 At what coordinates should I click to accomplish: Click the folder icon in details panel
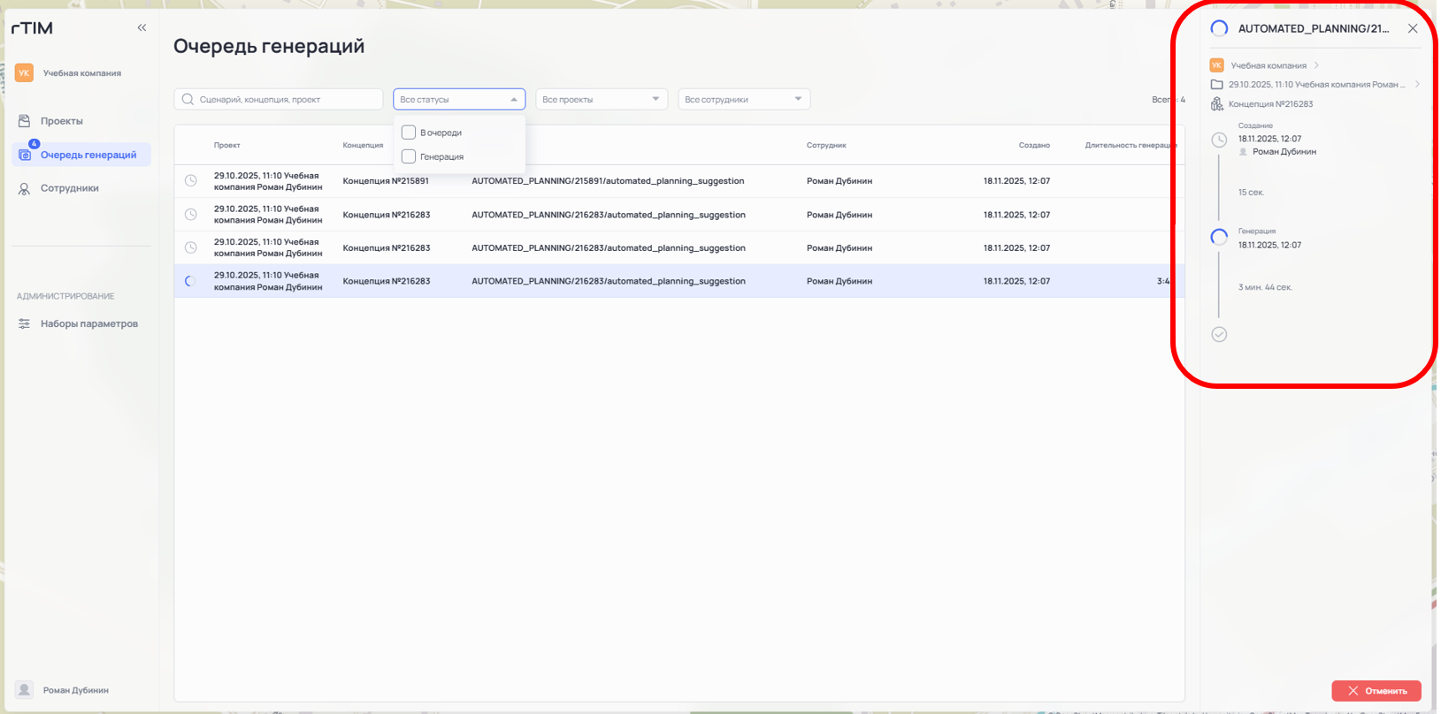[1217, 85]
